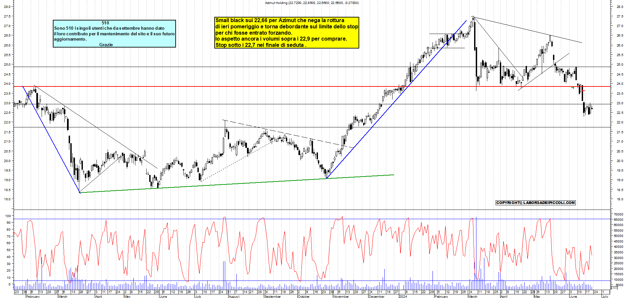Click the "October" month label
The width and height of the screenshot is (624, 298).
[303, 296]
